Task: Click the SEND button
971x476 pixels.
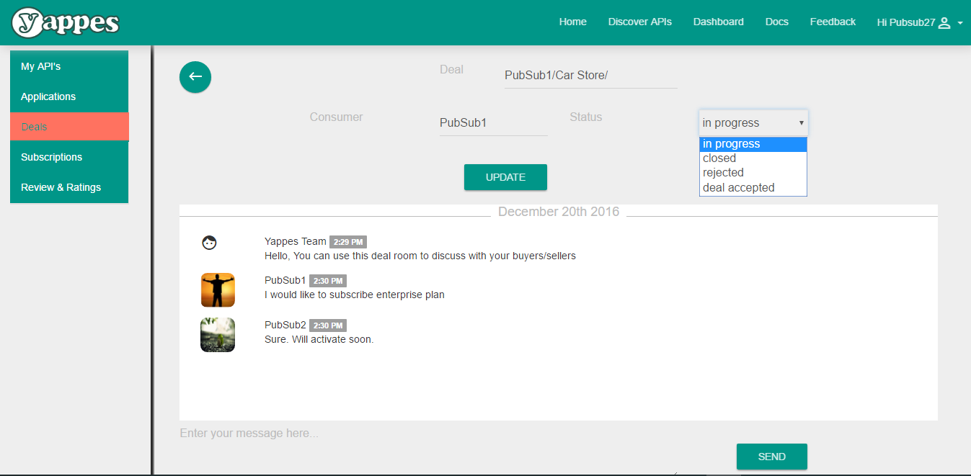Action: 772,457
